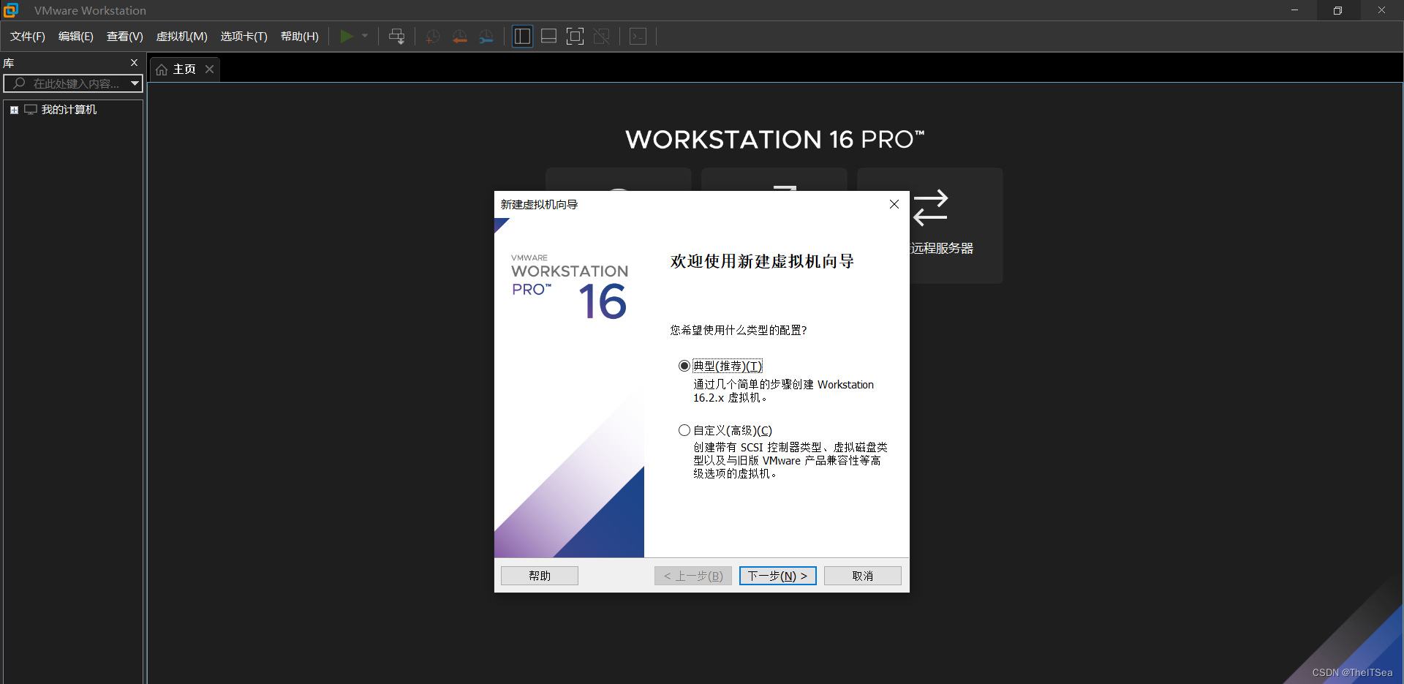Viewport: 1404px width, 684px height.
Task: Click the 远程服务器 label
Action: 942,248
